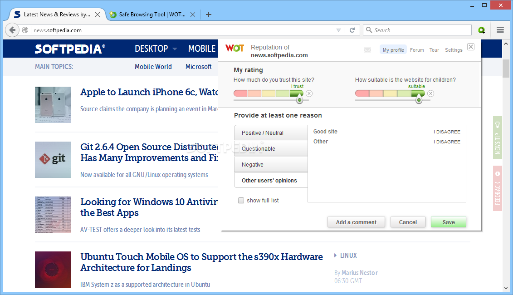The height and width of the screenshot is (295, 513).
Task: Click the WOT logo
Action: point(235,48)
